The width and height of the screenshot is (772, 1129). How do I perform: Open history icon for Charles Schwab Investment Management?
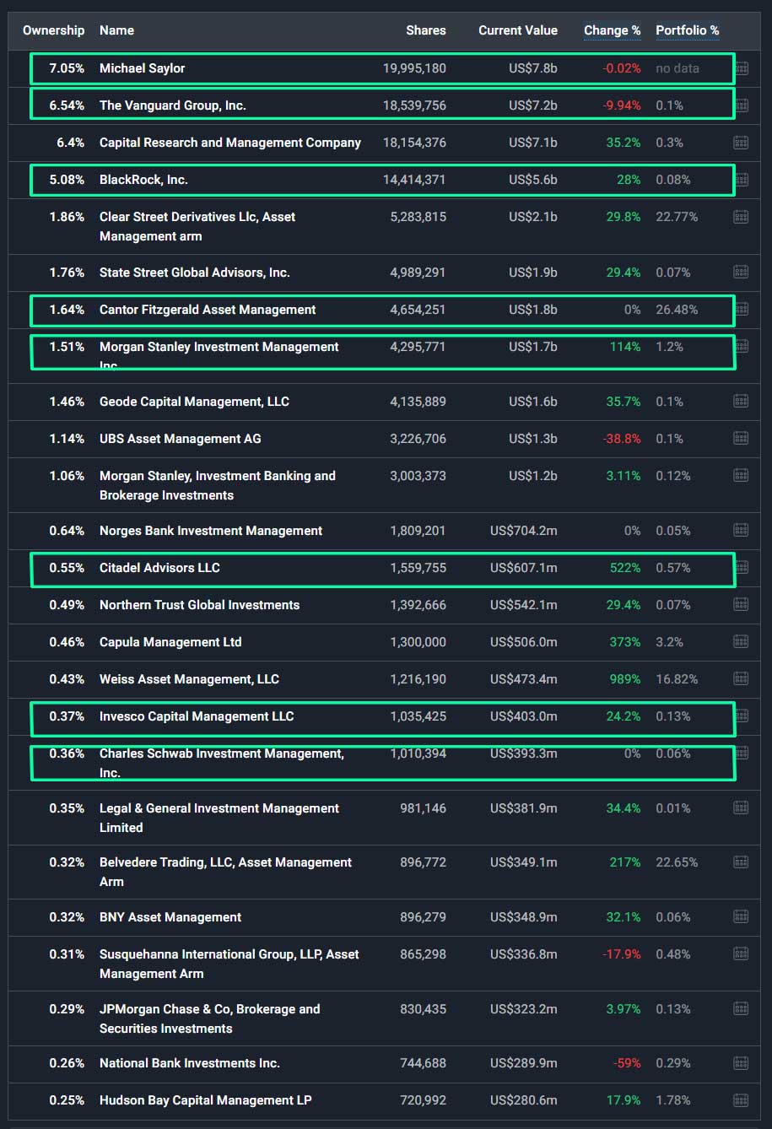(741, 754)
